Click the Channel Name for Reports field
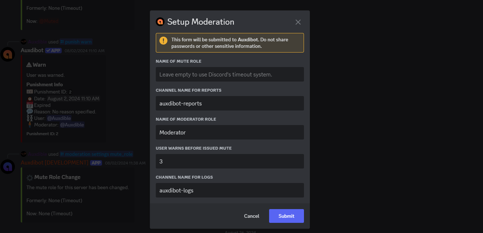Screen dimensions: 483x233 (230, 103)
